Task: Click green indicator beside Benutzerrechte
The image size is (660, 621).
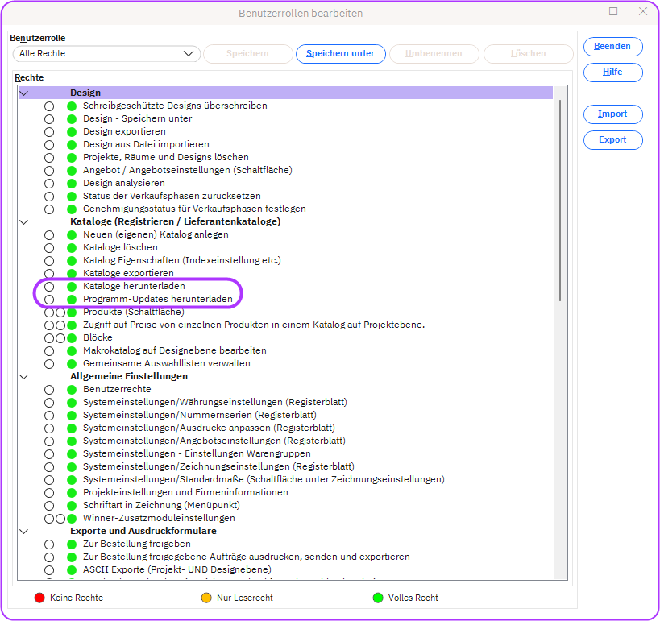Action: [x=72, y=389]
